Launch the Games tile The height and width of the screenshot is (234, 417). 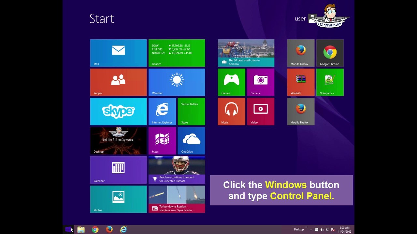pos(232,82)
